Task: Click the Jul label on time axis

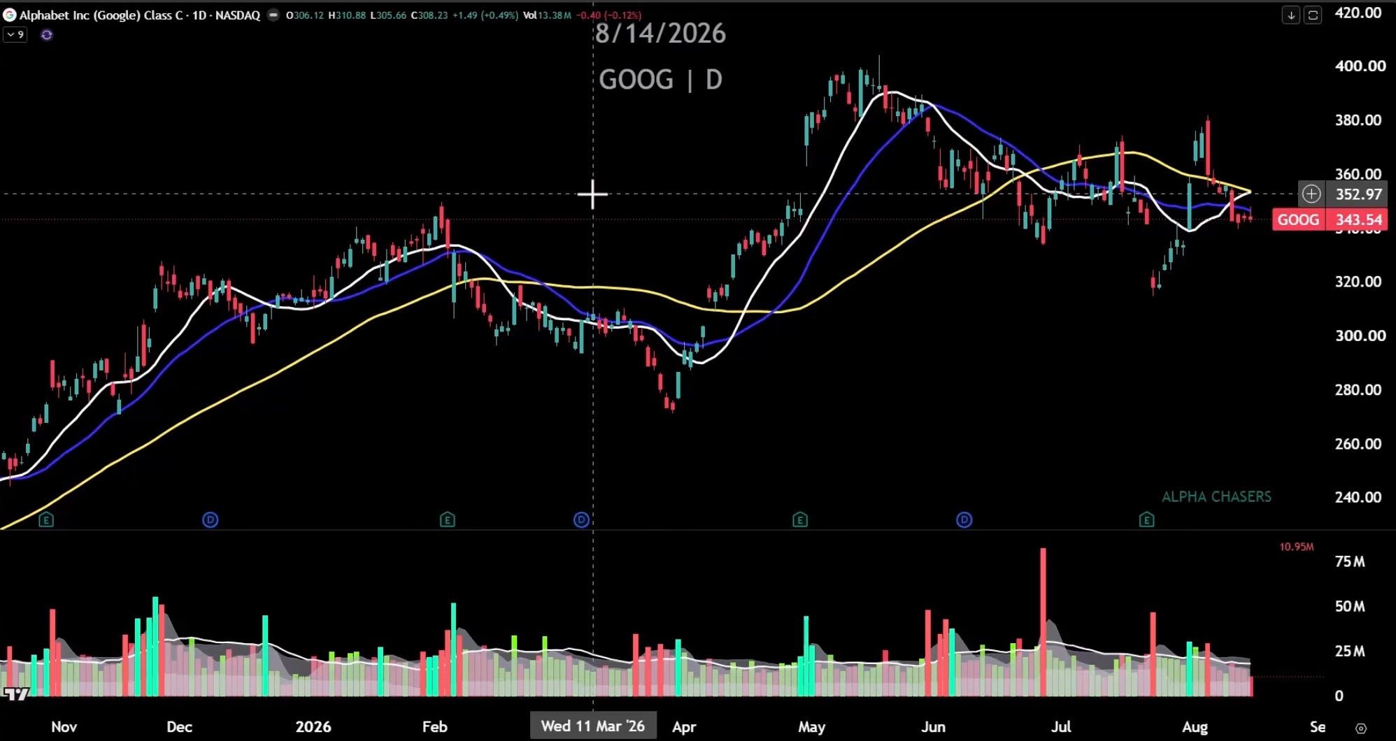Action: coord(1061,726)
